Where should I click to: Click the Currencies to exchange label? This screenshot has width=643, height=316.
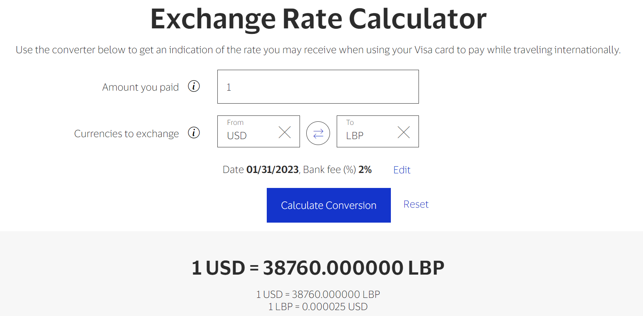tap(126, 134)
